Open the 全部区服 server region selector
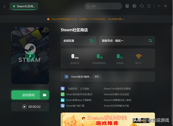 78,41
